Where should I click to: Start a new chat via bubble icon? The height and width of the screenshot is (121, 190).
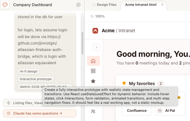[78, 5]
